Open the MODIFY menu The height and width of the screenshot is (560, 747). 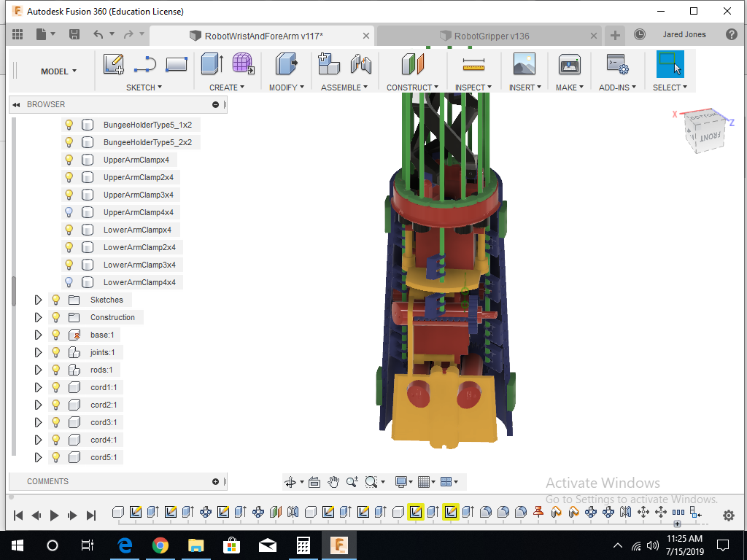[x=286, y=87]
